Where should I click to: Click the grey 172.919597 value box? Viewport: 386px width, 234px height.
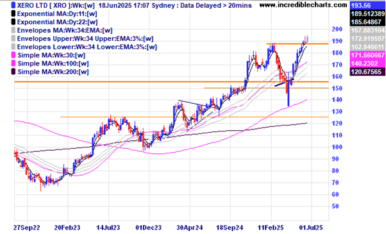[367, 39]
